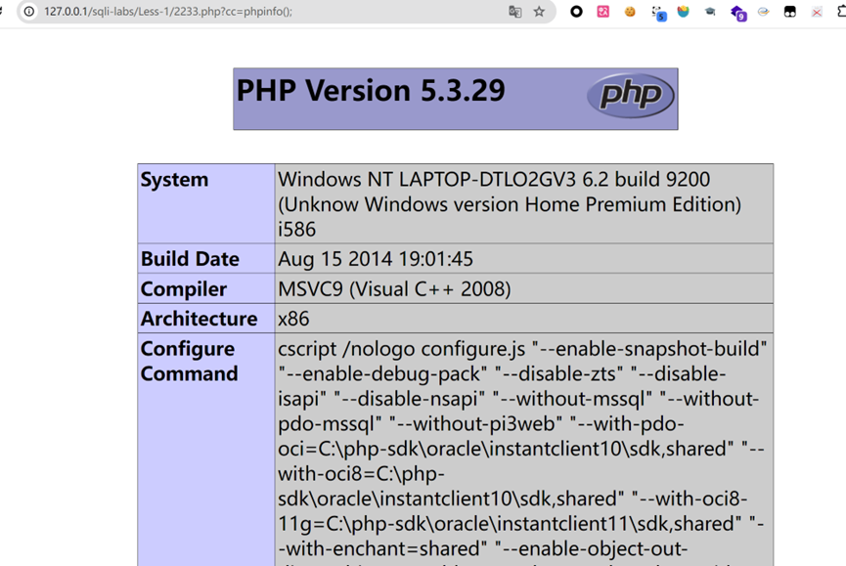The width and height of the screenshot is (846, 566).
Task: Click the 'Architecture' row label
Action: 200,319
